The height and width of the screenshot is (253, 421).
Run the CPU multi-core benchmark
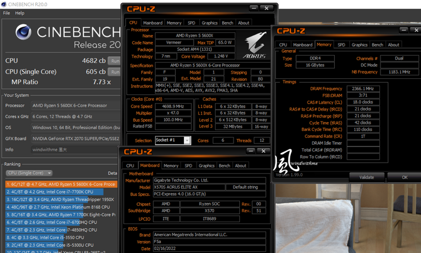(115, 60)
